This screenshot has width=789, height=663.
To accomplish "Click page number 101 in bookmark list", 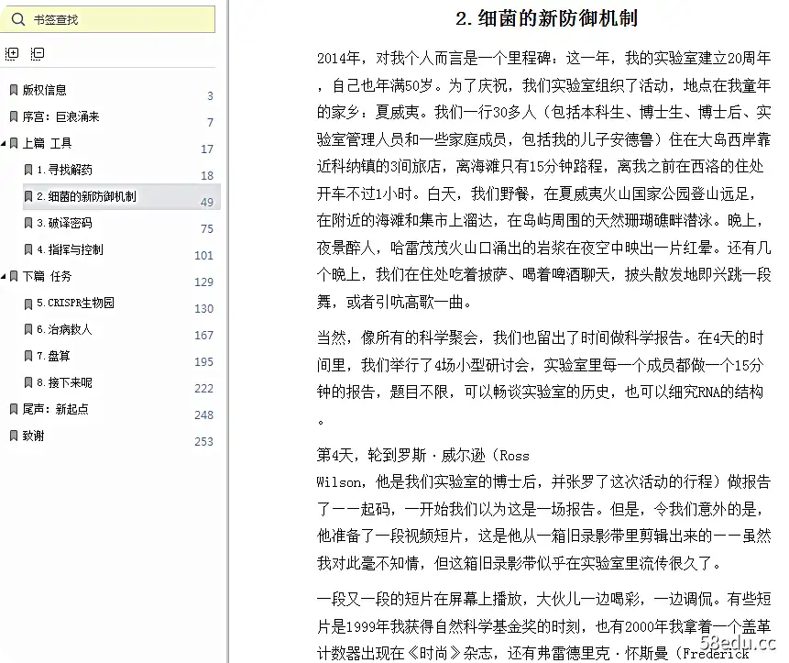I will click(203, 256).
